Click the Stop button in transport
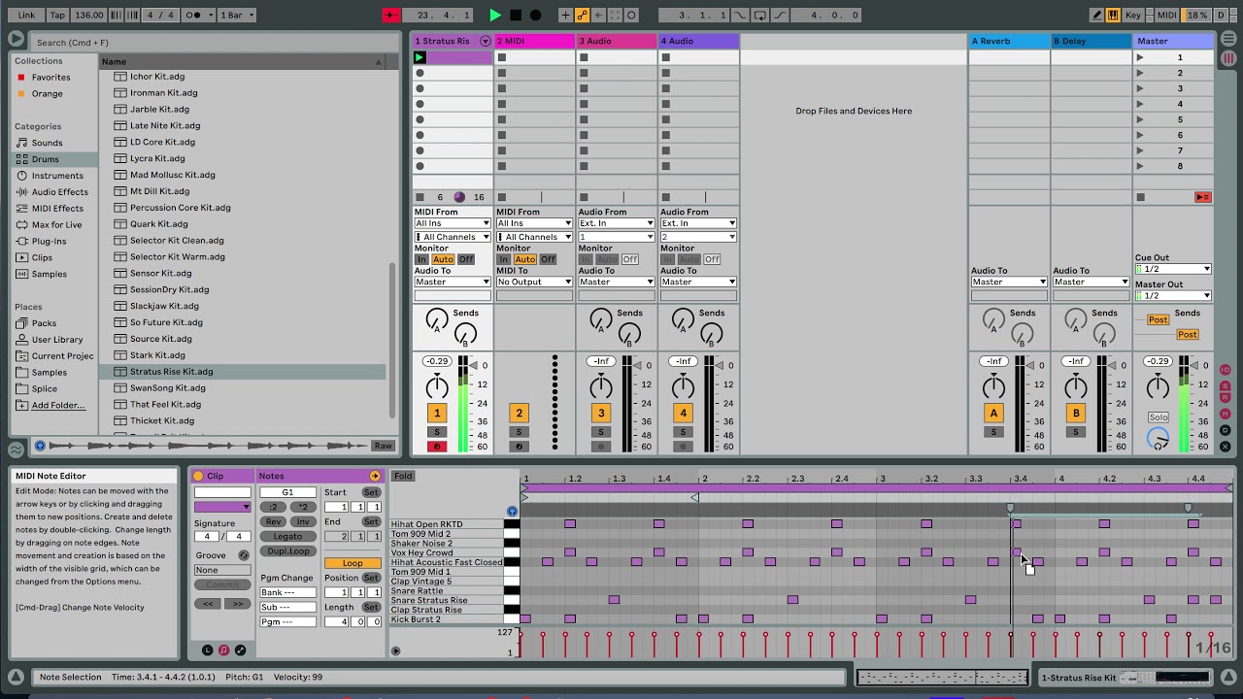This screenshot has height=699, width=1243. (x=516, y=15)
